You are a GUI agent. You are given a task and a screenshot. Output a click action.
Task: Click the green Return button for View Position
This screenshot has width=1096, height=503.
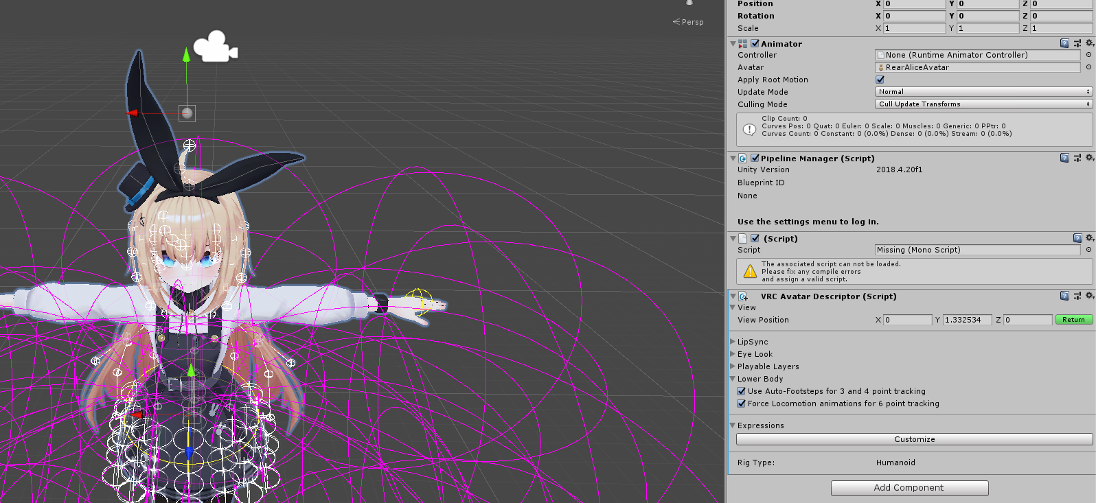coord(1074,320)
